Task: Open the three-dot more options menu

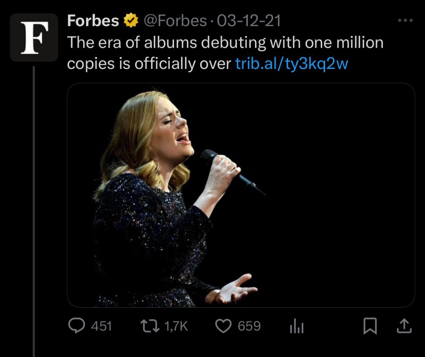Action: [404, 20]
